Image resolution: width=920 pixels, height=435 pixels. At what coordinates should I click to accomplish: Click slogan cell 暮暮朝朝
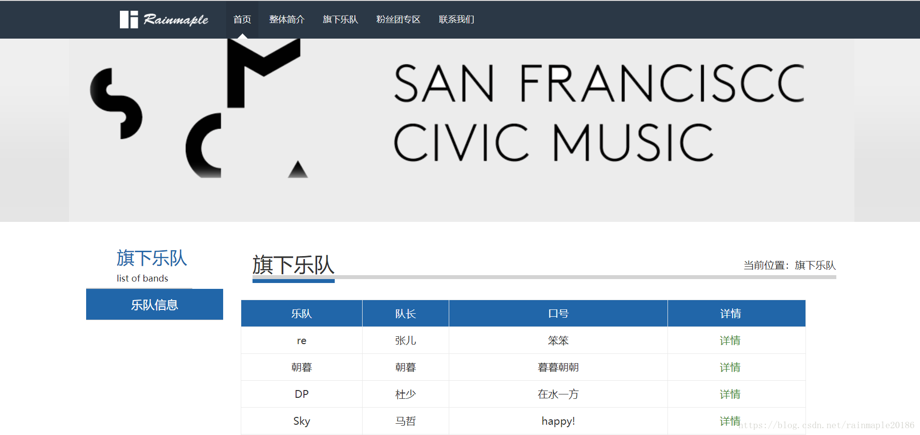coord(558,367)
